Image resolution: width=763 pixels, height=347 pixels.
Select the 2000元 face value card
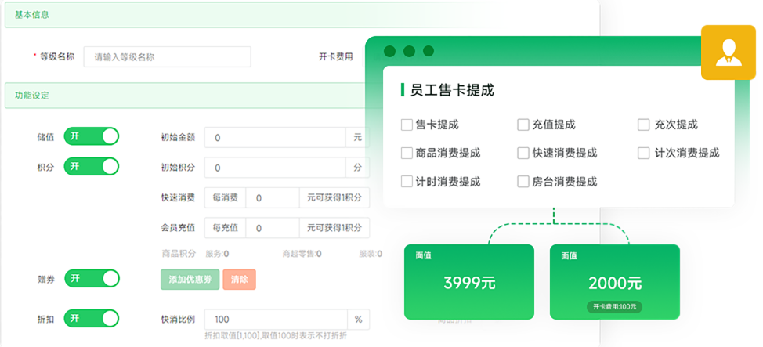(614, 282)
